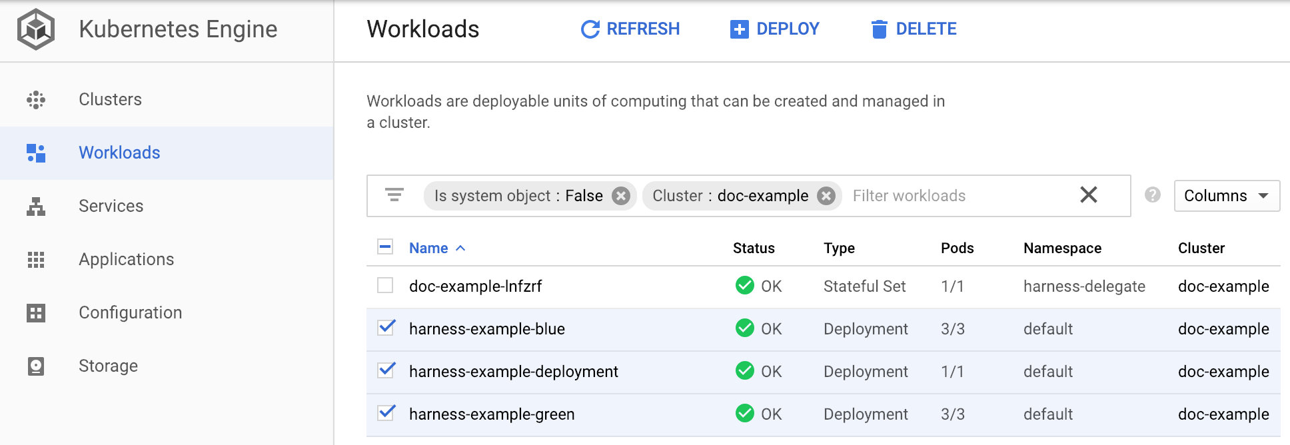1290x445 pixels.
Task: Open the harness-example-deployment workload
Action: pos(514,372)
